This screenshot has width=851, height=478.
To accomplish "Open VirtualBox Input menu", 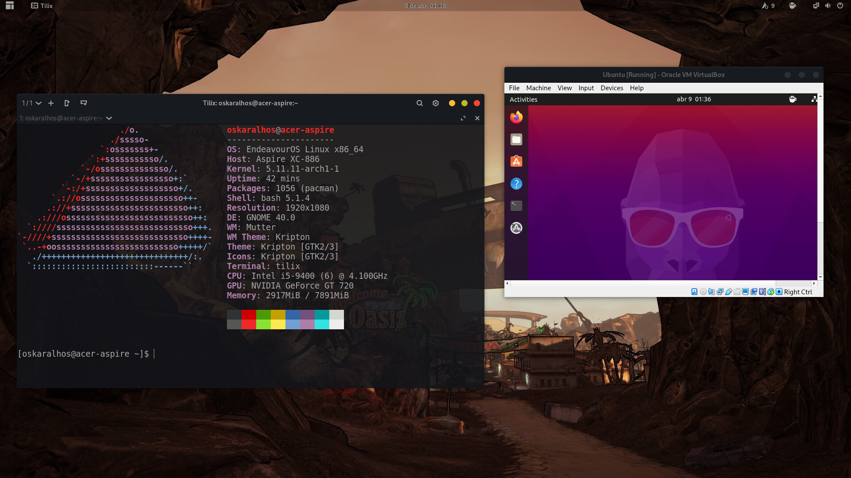I will tap(586, 88).
